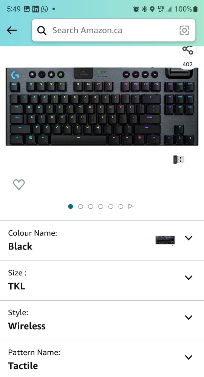The height and width of the screenshot is (377, 204).
Task: Select the third image dot indicator
Action: (91, 206)
